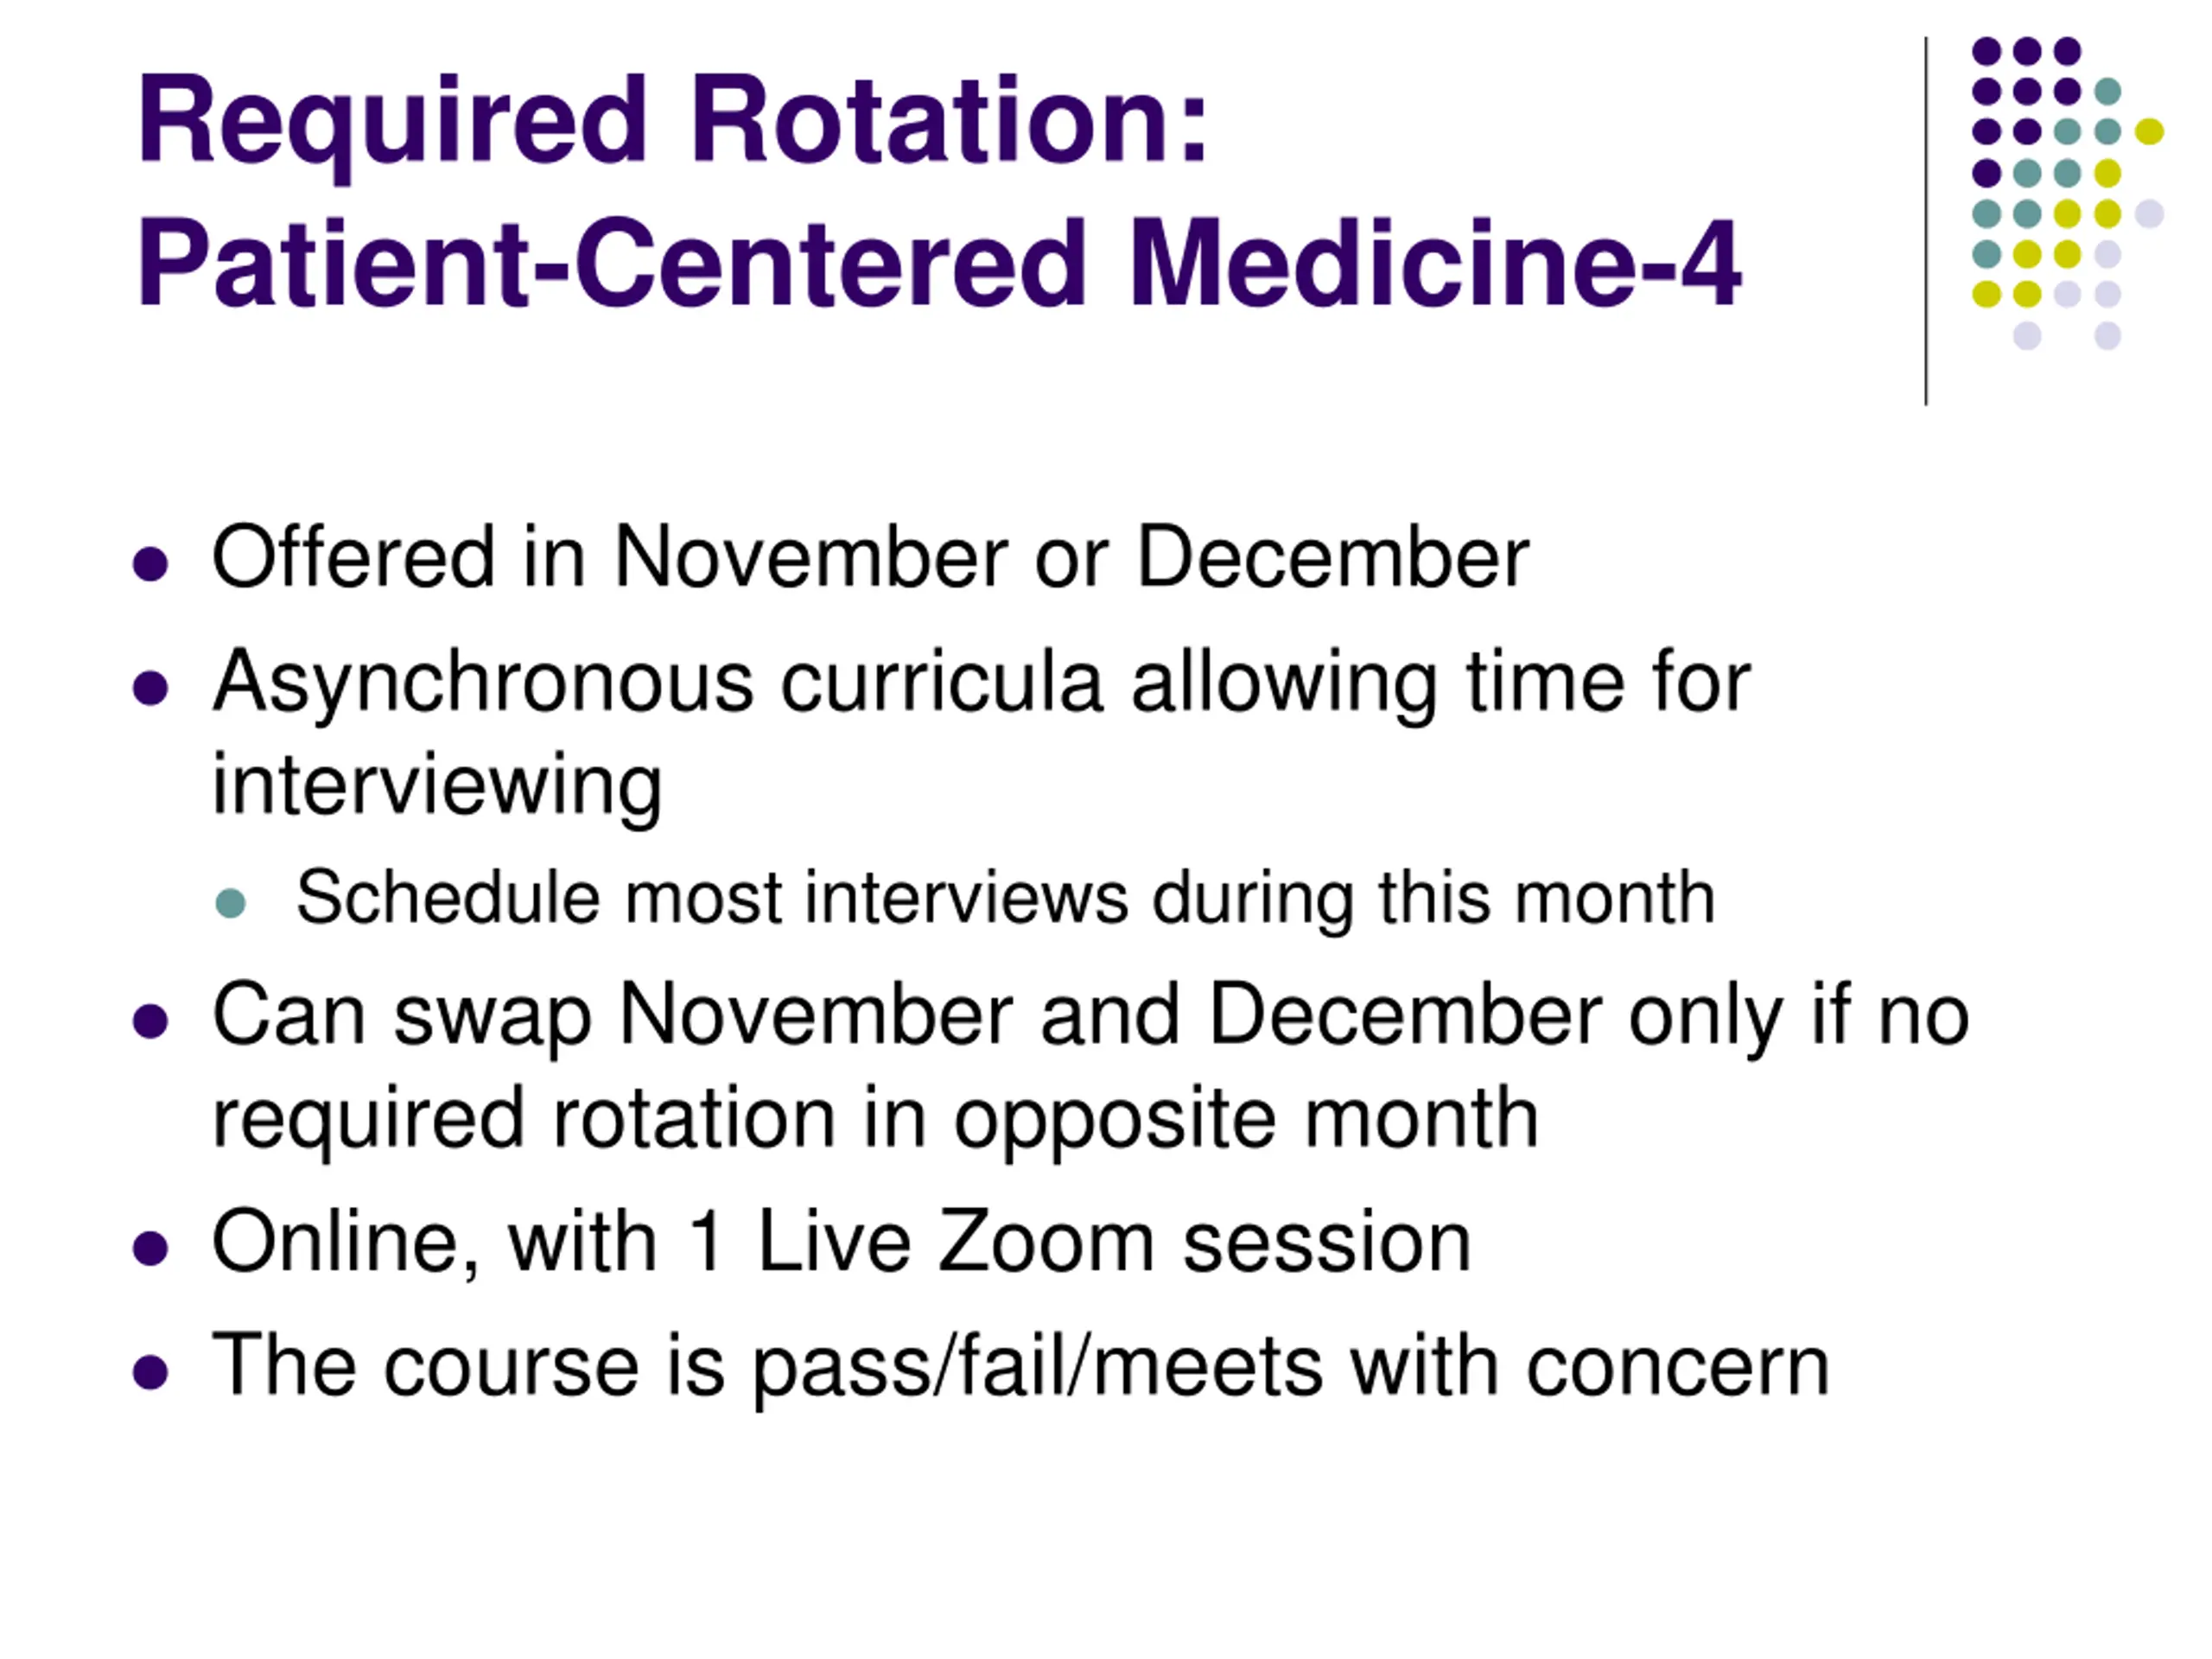Viewport: 2212px width, 1659px height.
Task: Click the top-left dark purple dot in dot grid
Action: click(x=1986, y=50)
